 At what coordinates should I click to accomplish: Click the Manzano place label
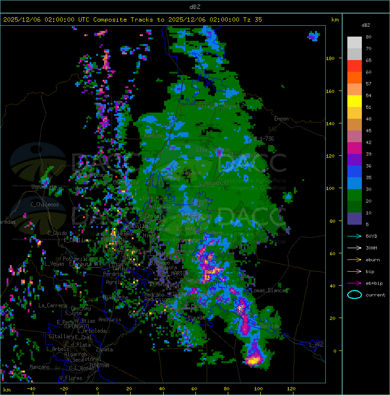(39, 367)
